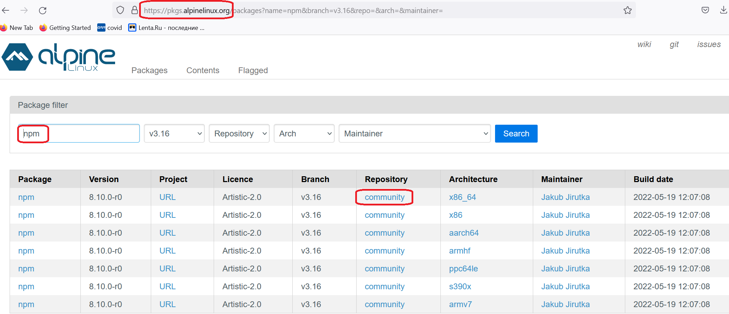
Task: Click the Package filter panel heading
Action: [43, 105]
